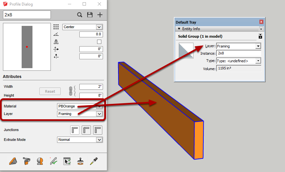Click the profile preview thumbnail
Image resolution: width=285 pixels, height=172 pixels.
click(27, 47)
